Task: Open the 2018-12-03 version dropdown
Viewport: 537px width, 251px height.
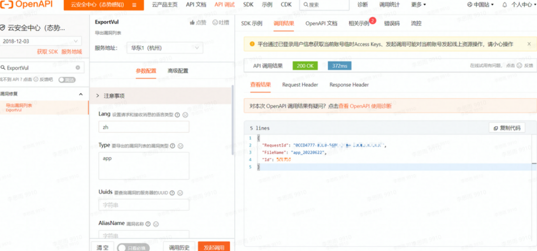Action: (41, 41)
